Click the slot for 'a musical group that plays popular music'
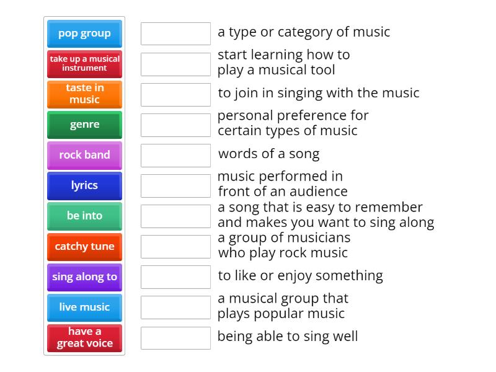The width and height of the screenshot is (496, 372). [175, 306]
